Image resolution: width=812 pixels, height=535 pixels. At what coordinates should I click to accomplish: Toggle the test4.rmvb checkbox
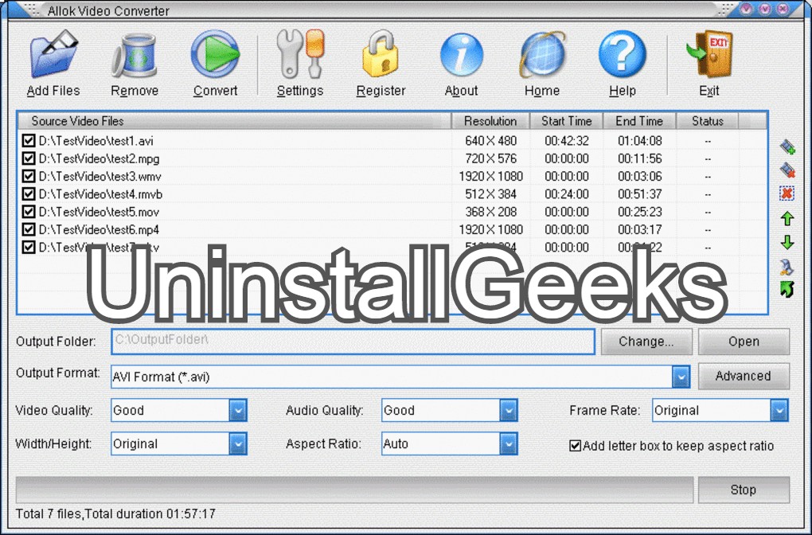pos(29,193)
